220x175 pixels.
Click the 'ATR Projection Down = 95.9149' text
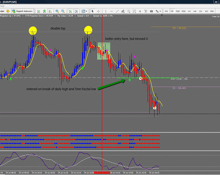point(39,16)
